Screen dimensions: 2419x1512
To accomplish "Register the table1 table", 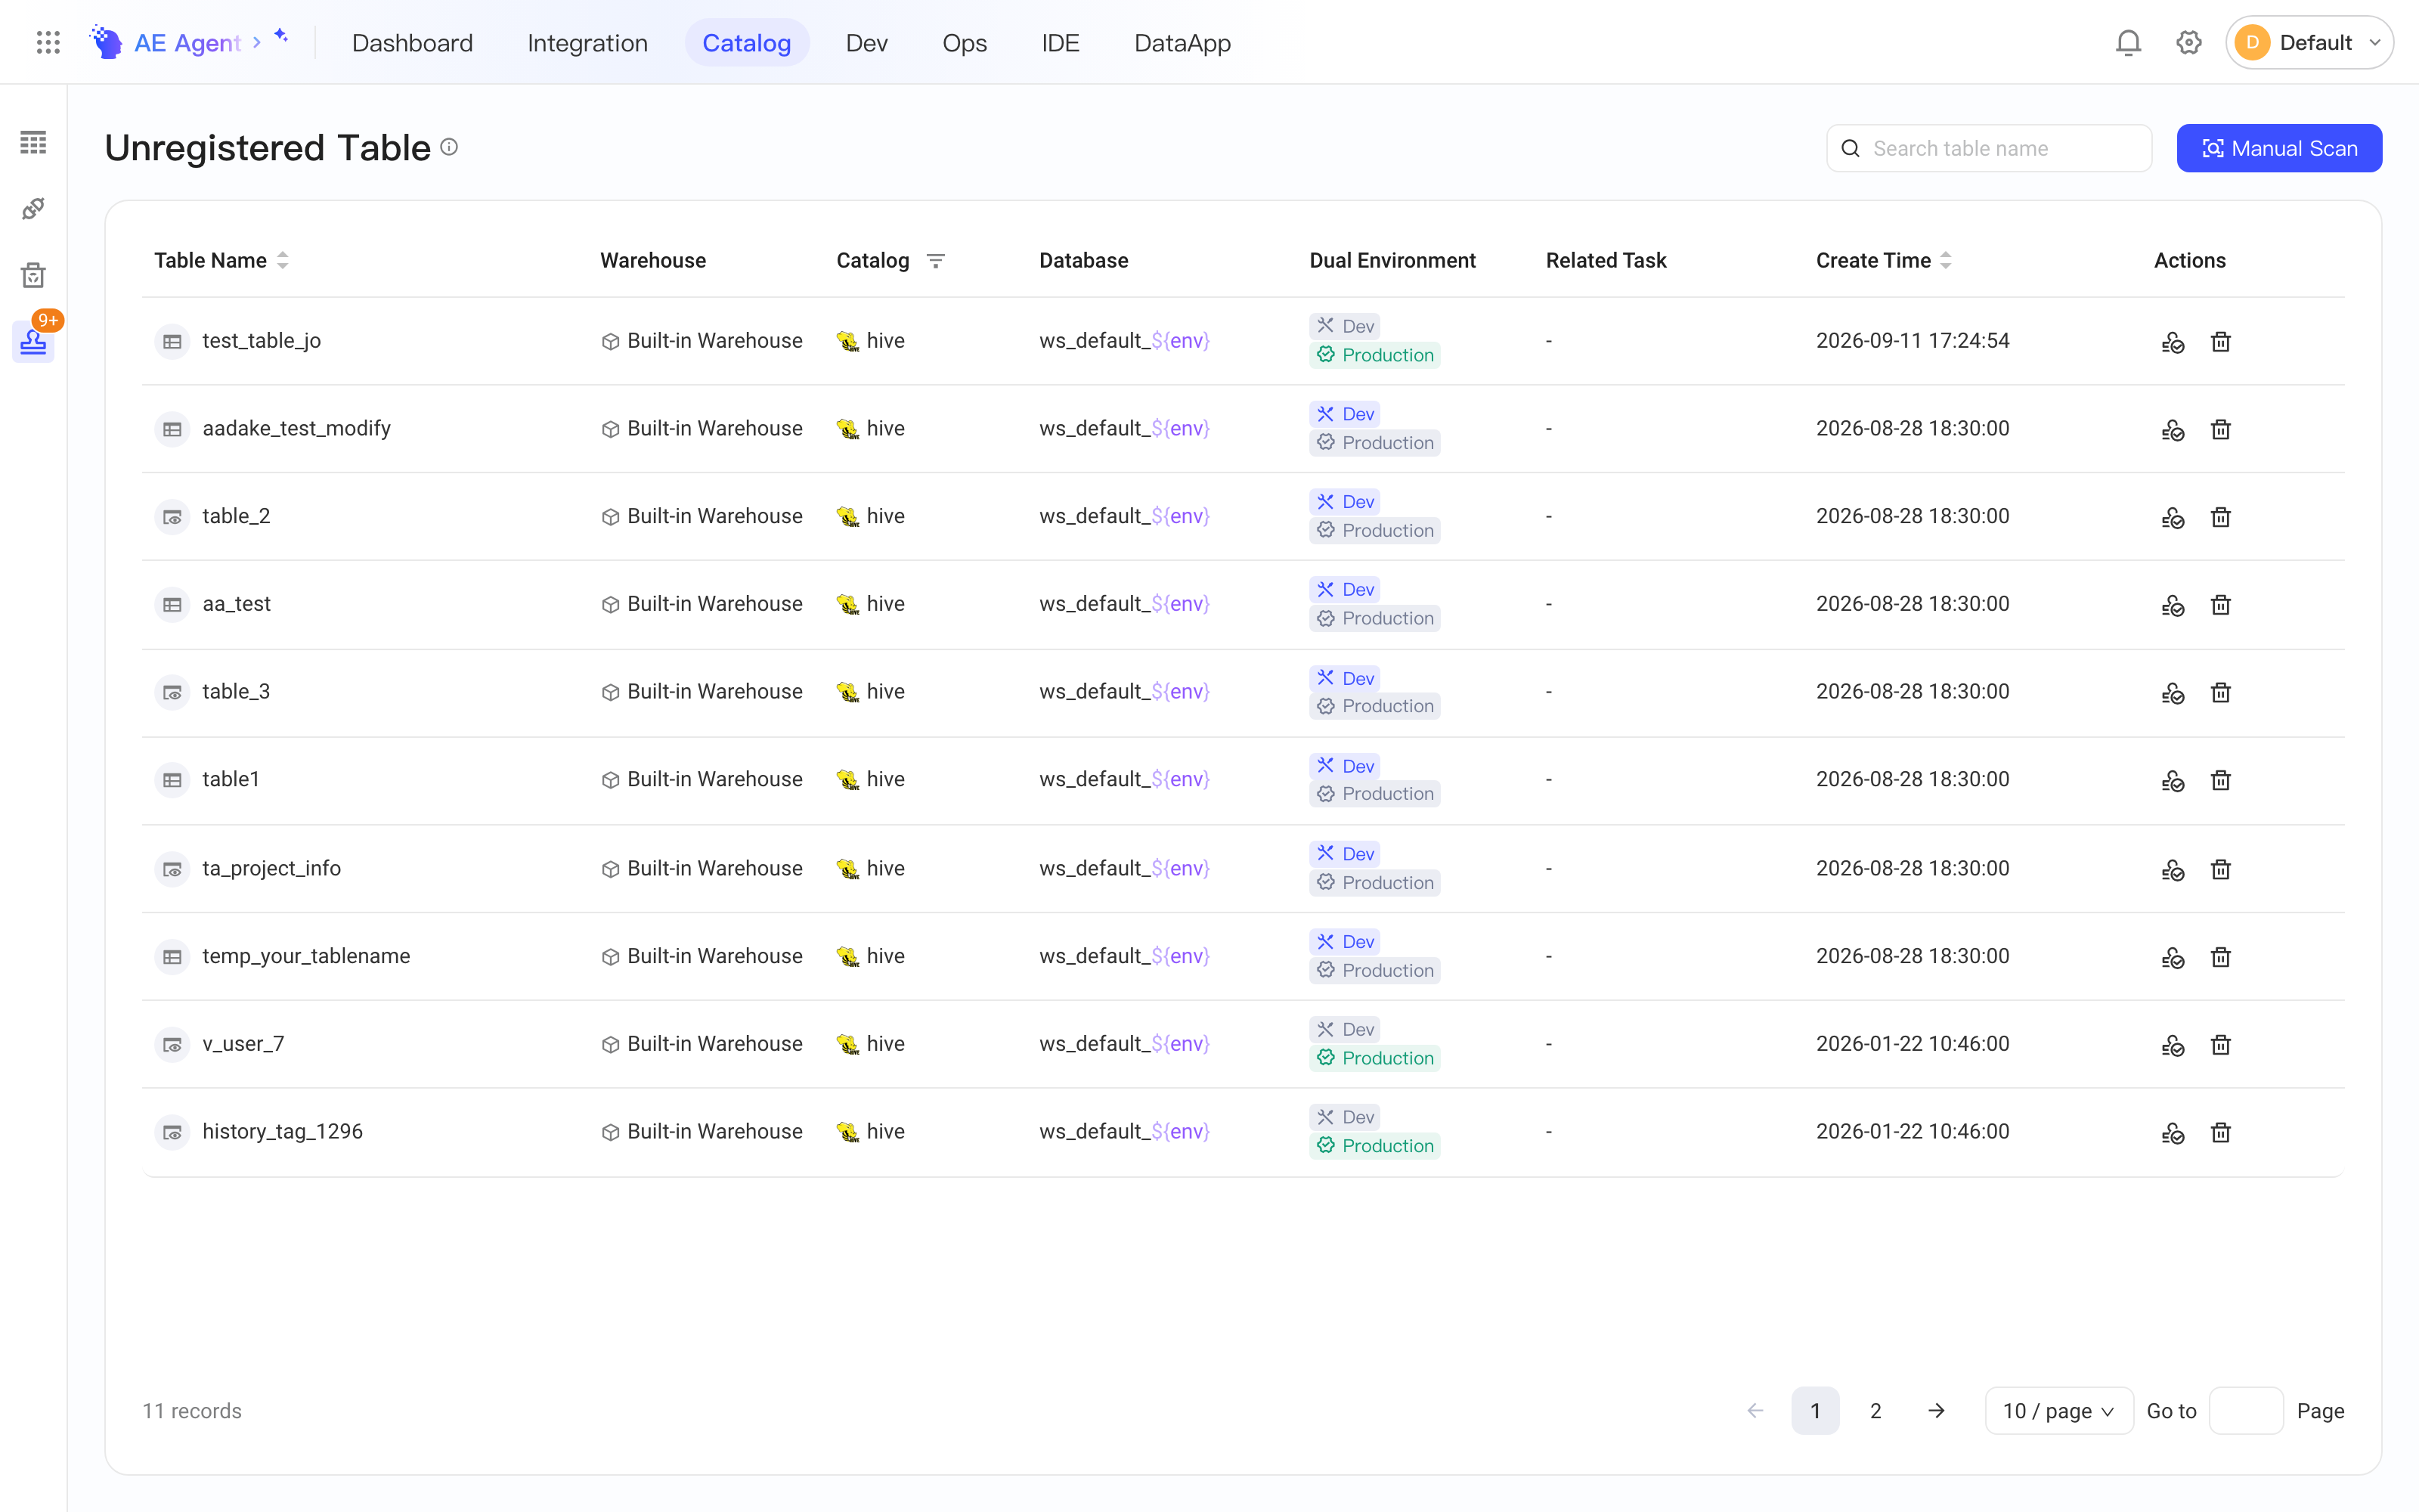I will 2172,781.
